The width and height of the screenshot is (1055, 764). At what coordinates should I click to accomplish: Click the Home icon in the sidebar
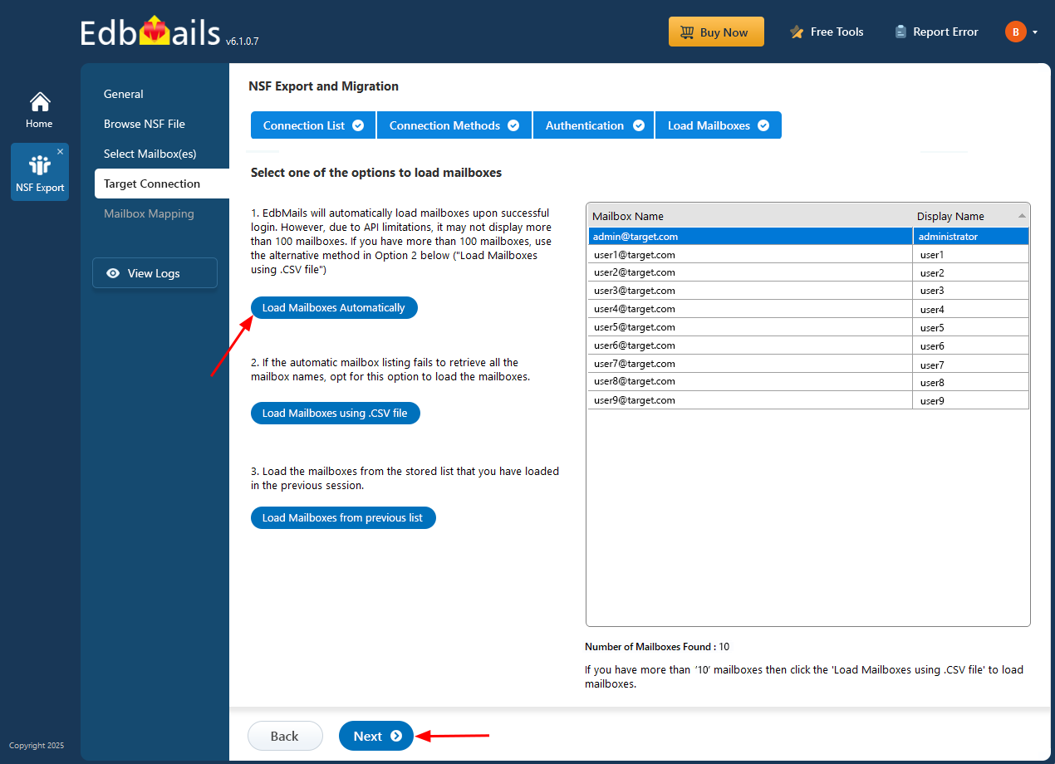click(x=39, y=110)
